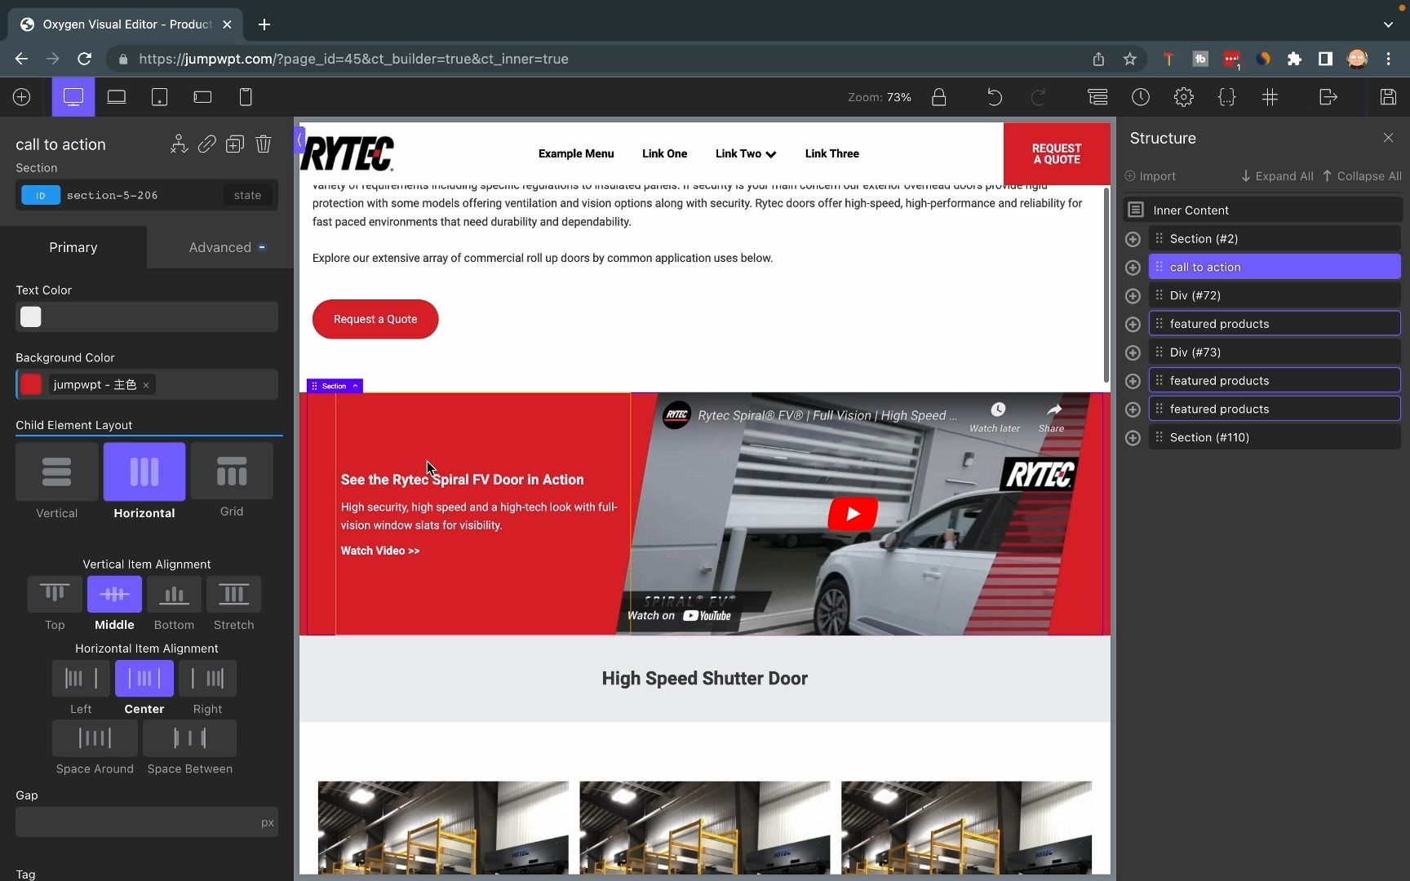
Task: Exit the builder via Back to WP icon
Action: coord(1328,97)
